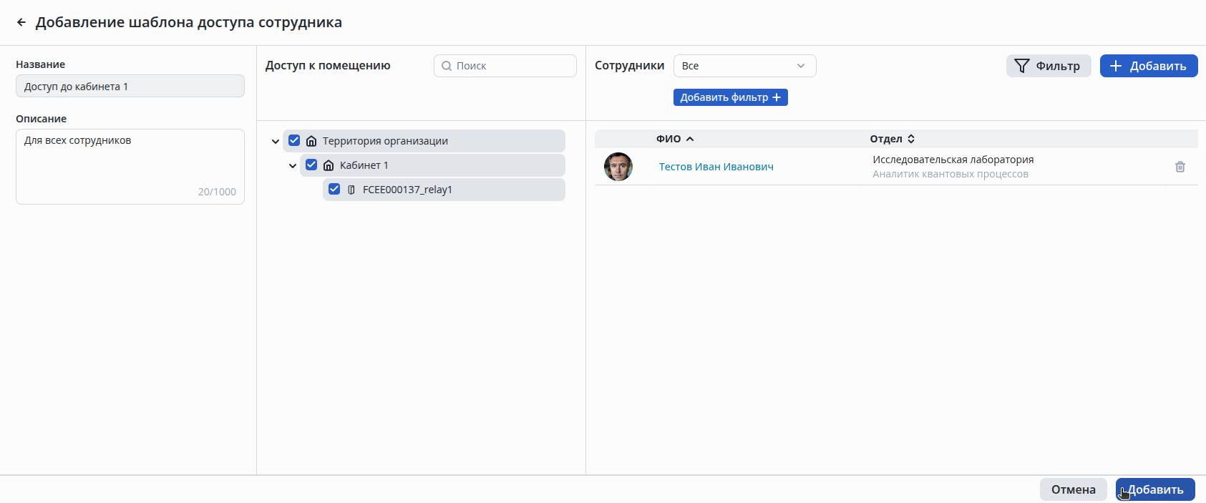Click the back arrow icon
This screenshot has height=503, width=1206.
tap(21, 22)
